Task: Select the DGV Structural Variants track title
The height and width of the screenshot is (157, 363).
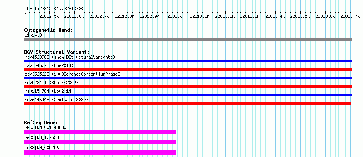Action: (57, 52)
